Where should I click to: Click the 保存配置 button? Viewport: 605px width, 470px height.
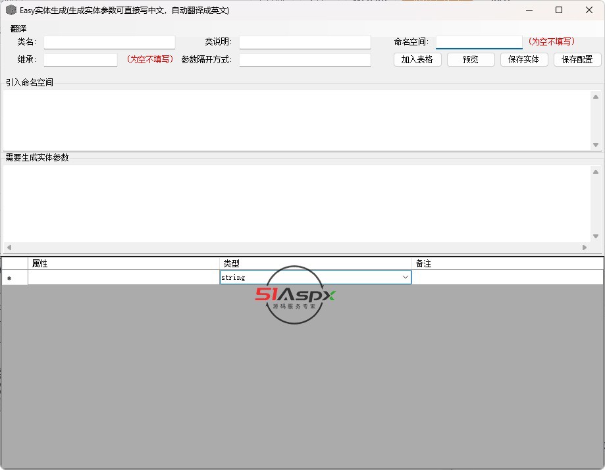577,59
